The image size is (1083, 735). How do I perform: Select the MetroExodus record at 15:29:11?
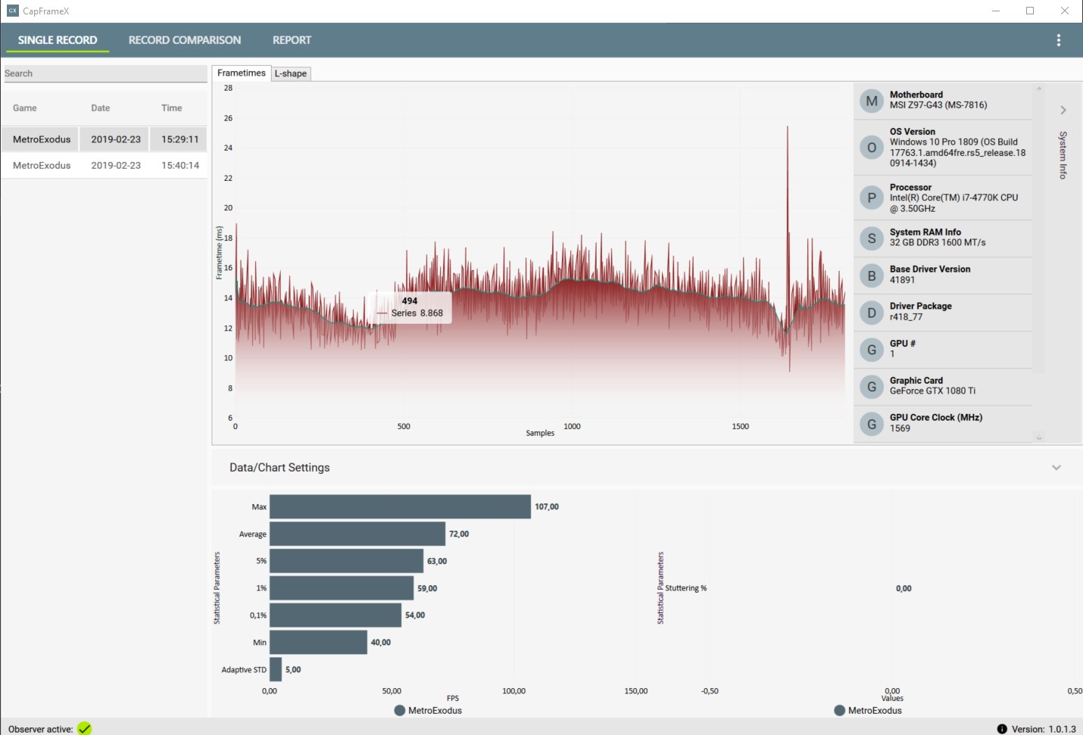(104, 139)
